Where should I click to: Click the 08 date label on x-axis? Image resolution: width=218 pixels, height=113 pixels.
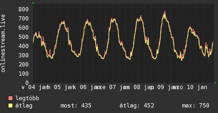(x=137, y=87)
